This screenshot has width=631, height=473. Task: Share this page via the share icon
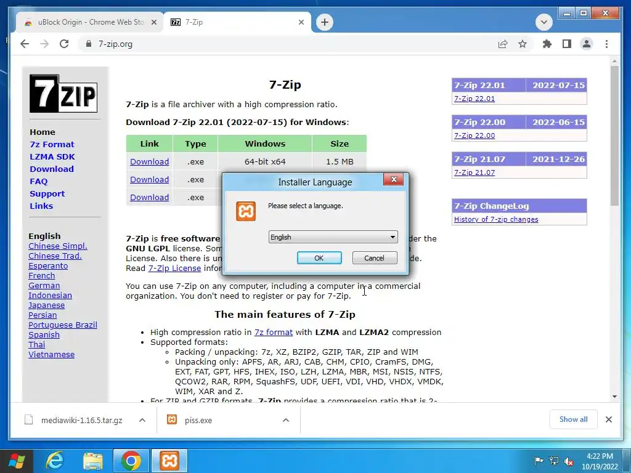click(x=503, y=44)
